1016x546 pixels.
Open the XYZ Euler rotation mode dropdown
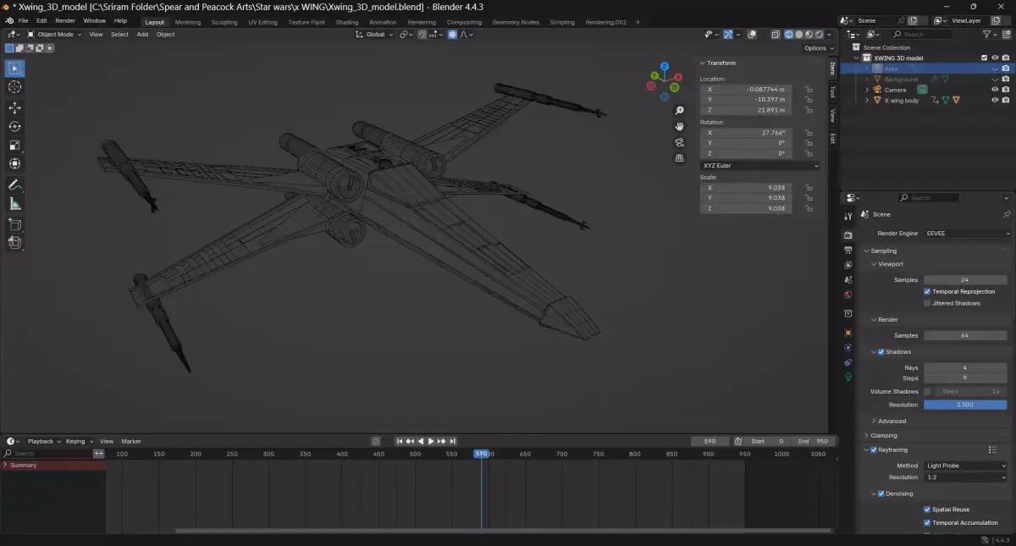tap(760, 166)
